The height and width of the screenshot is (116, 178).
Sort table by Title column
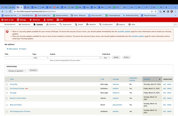[x=12, y=79]
